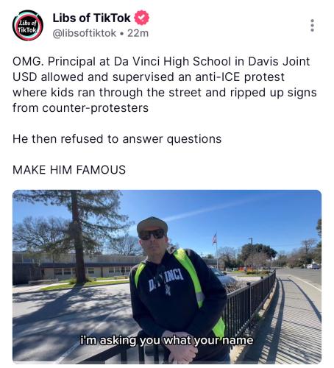The image size is (334, 368).
Task: Click the American flag in the video
Action: click(215, 238)
